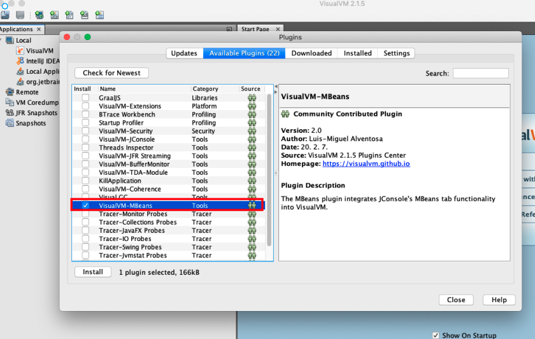Click the Local computer icon in tree

click(x=10, y=40)
